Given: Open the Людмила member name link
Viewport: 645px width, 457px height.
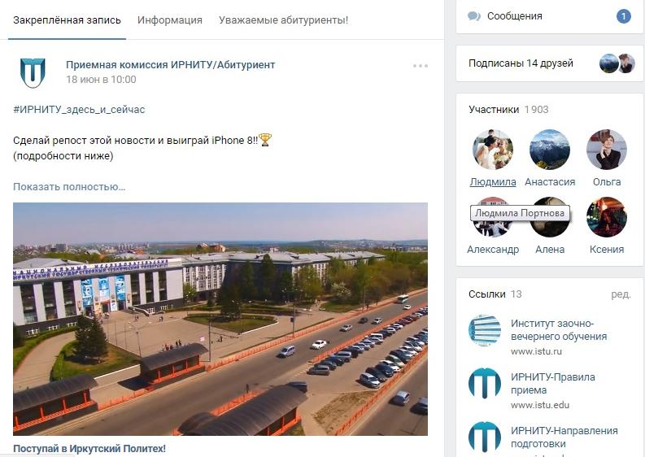Looking at the screenshot, I should (493, 182).
